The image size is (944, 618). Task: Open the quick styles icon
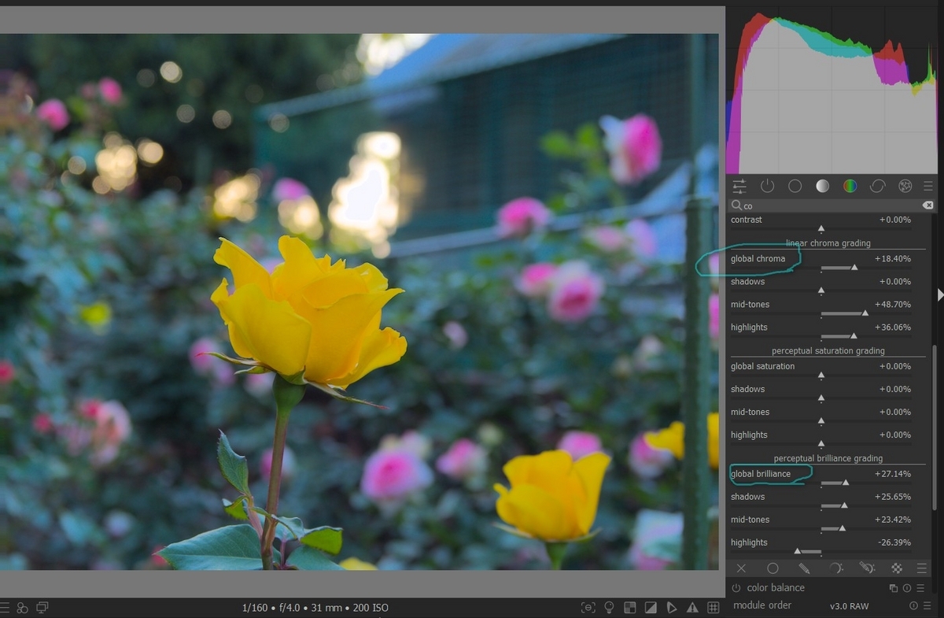(x=23, y=608)
